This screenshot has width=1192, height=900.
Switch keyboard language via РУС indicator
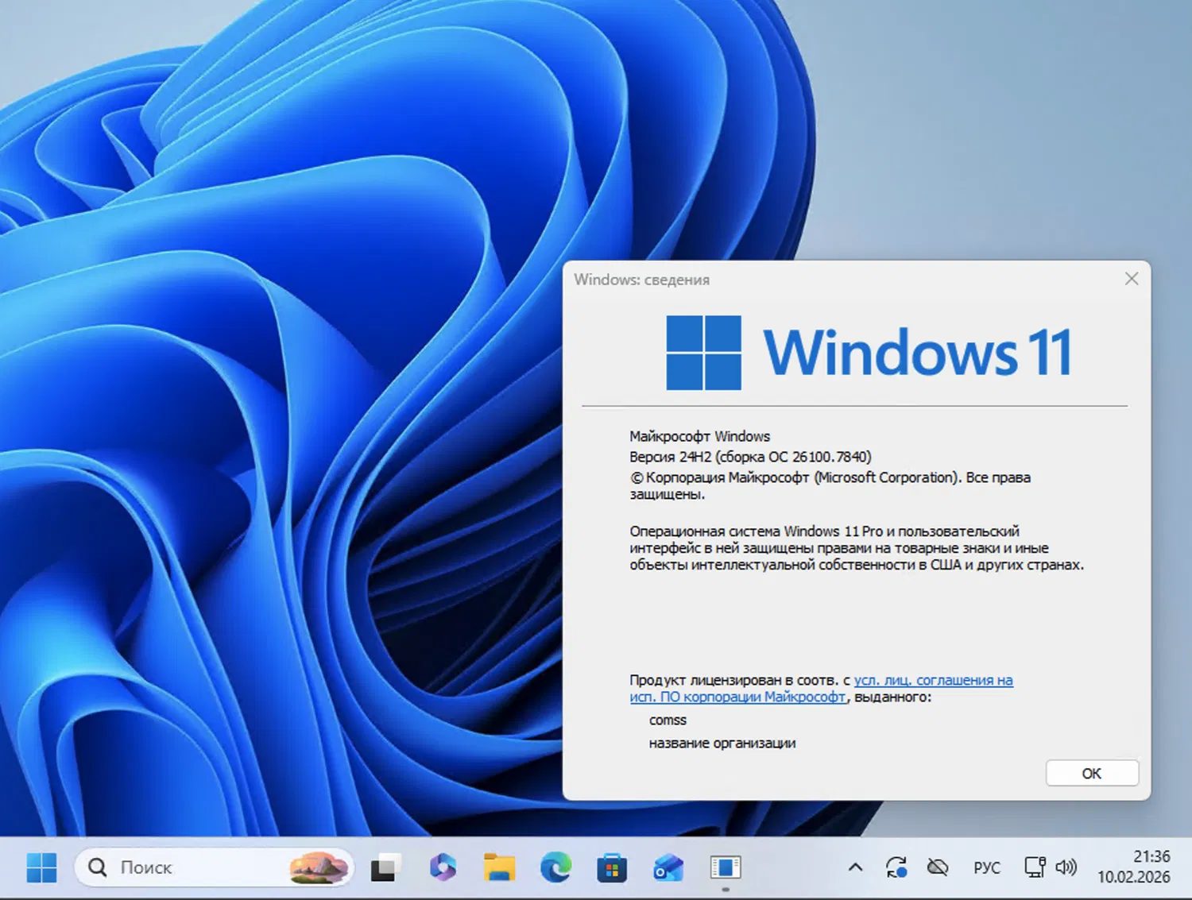[986, 867]
